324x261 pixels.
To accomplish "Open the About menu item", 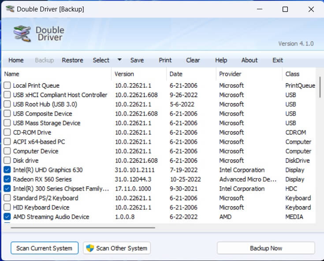I will pos(250,60).
